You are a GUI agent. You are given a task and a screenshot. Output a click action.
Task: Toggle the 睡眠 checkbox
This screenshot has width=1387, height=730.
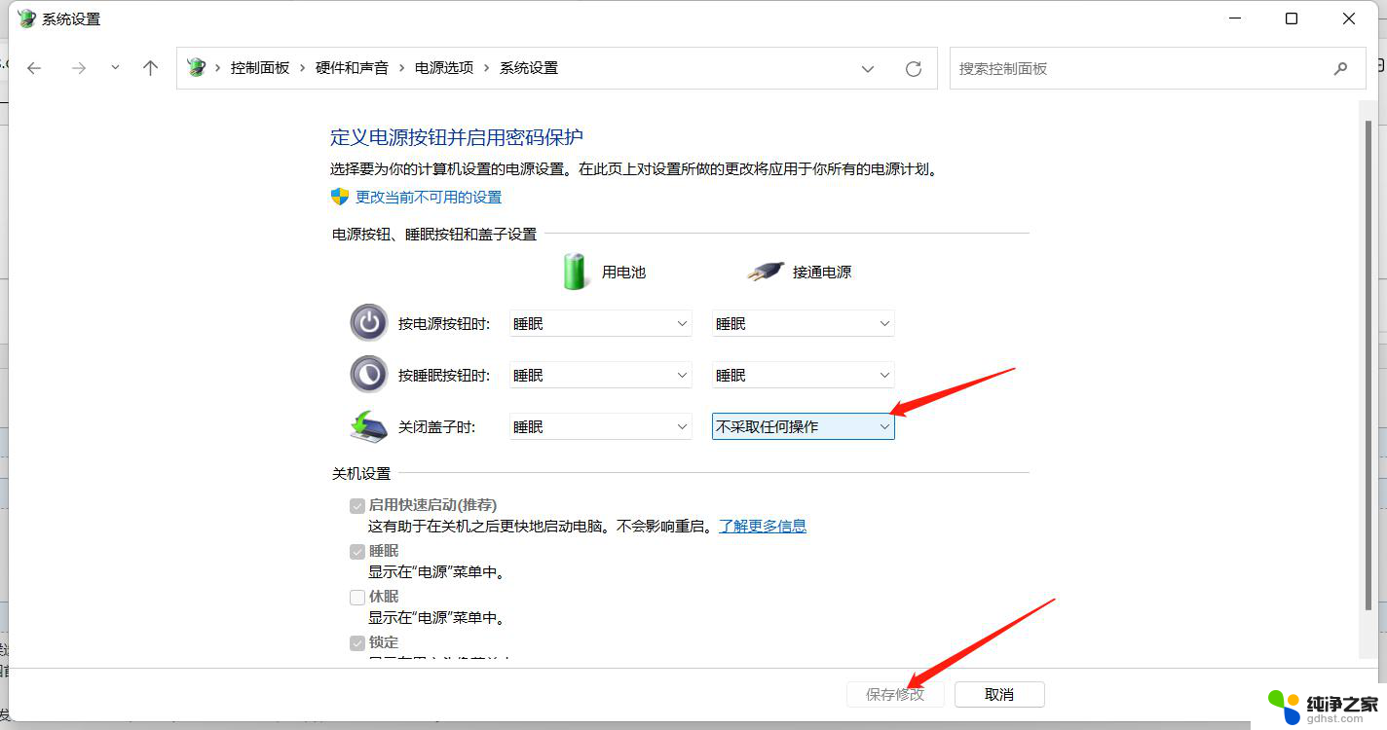pos(357,552)
